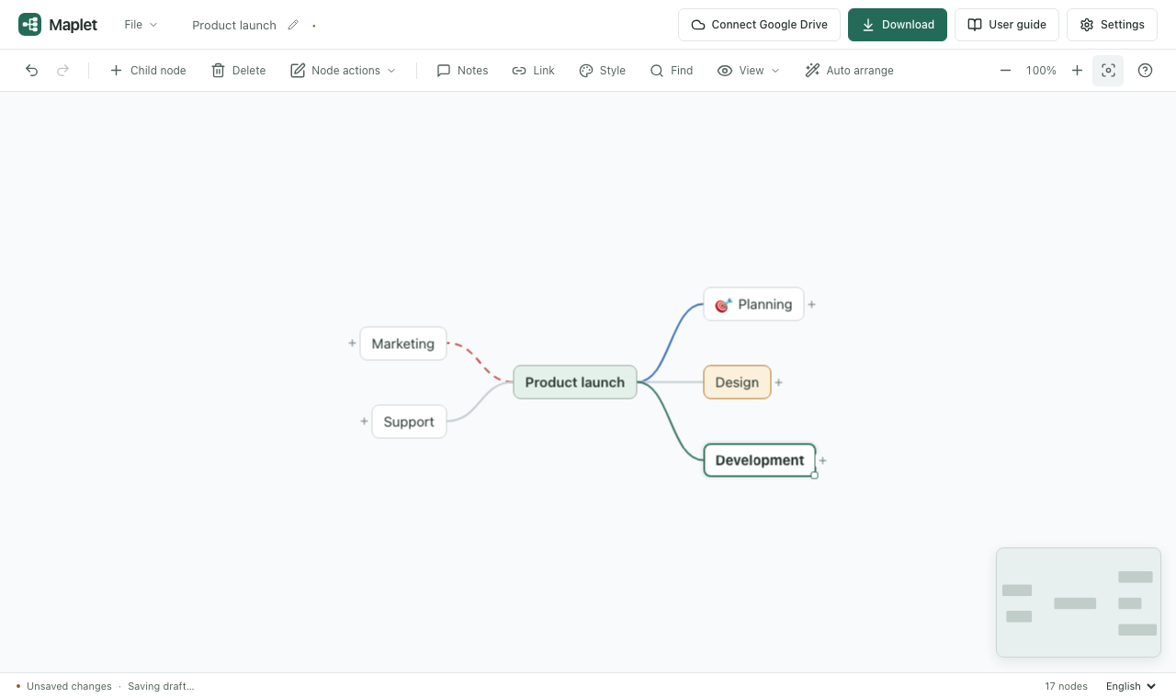1176x698 pixels.
Task: Zoom out with the minus icon
Action: (x=1006, y=71)
